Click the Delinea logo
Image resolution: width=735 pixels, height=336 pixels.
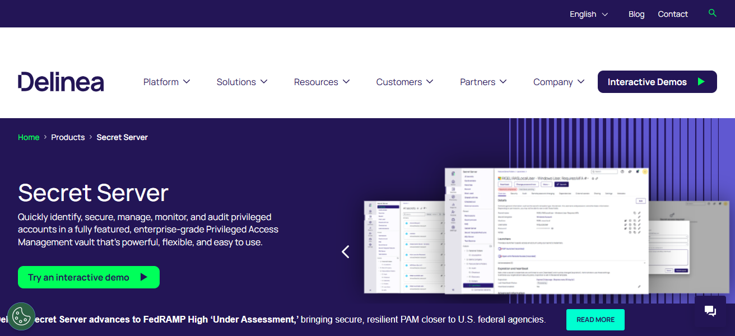pos(61,82)
